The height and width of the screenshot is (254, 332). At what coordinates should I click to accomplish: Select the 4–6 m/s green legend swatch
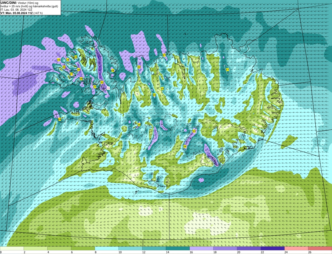click(59, 248)
